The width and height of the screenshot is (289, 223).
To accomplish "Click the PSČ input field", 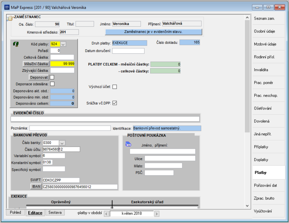I will click(x=159, y=173).
